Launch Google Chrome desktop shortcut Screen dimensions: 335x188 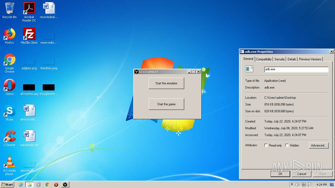click(9, 63)
